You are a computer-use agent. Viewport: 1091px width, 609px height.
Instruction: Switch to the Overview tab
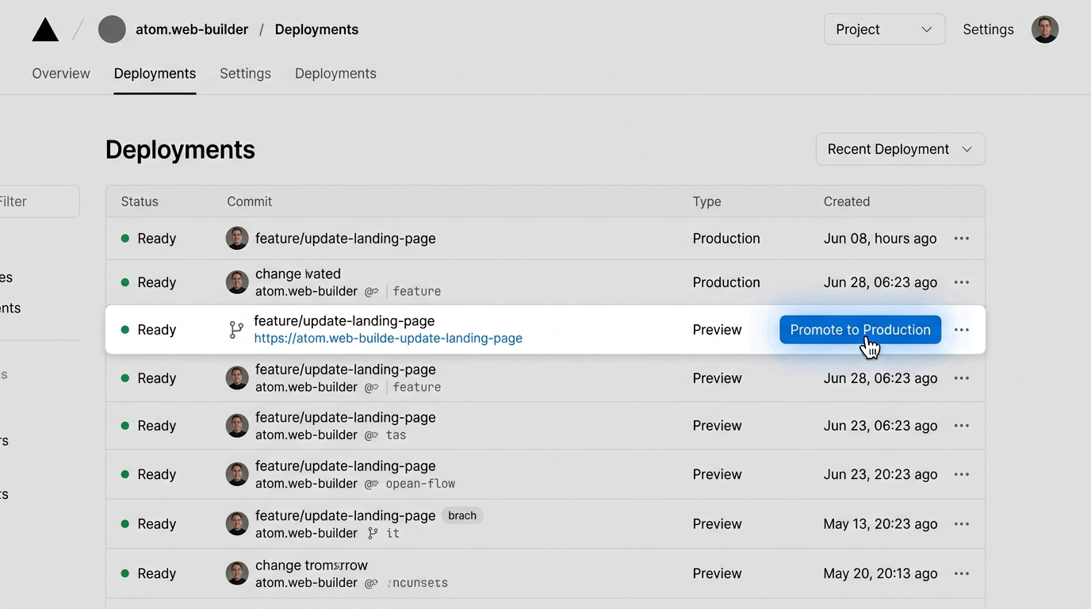61,74
